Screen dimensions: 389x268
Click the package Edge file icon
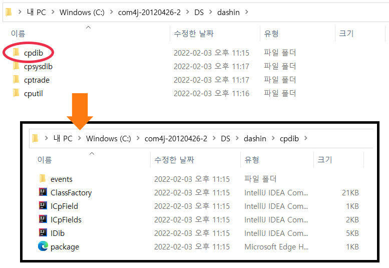pyautogui.click(x=43, y=246)
